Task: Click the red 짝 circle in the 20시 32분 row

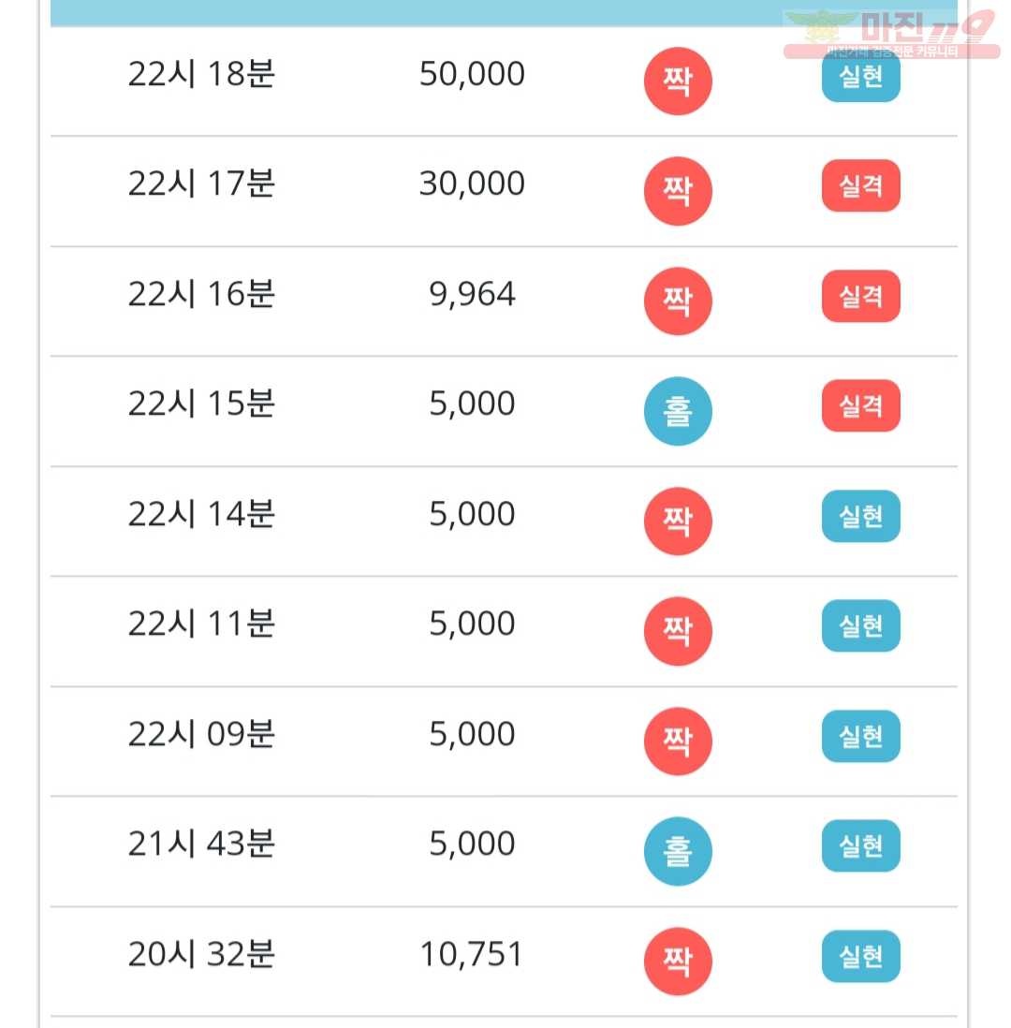Action: coord(678,962)
